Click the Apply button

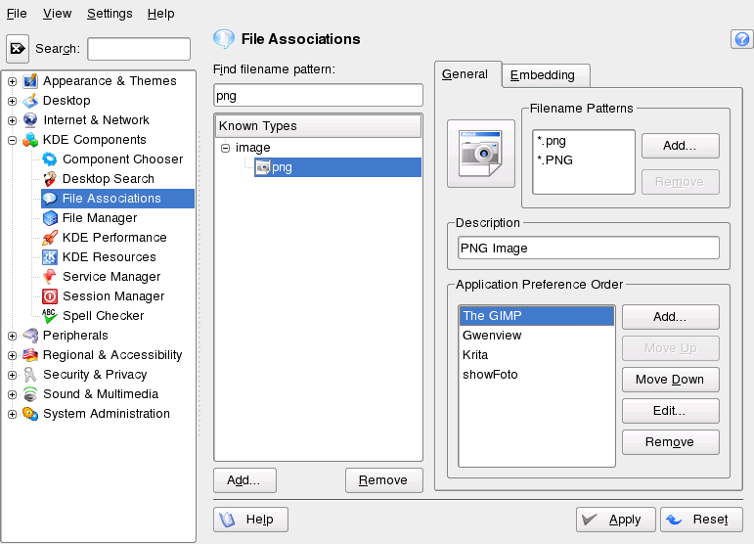(615, 520)
